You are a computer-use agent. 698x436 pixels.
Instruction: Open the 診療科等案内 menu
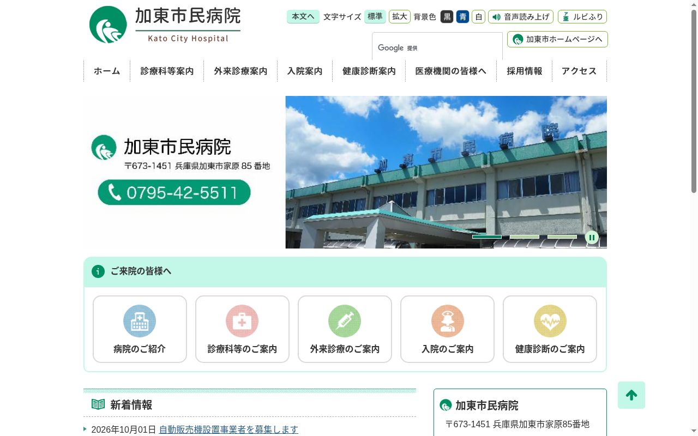[167, 71]
